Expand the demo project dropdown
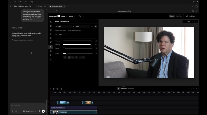 coord(72,16)
